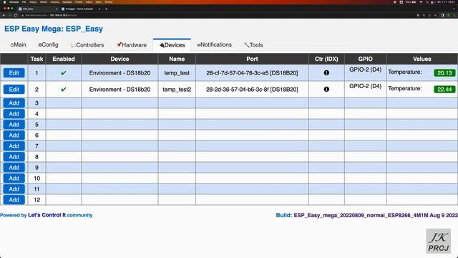Add a device to task 11
The image size is (458, 258).
(x=14, y=189)
